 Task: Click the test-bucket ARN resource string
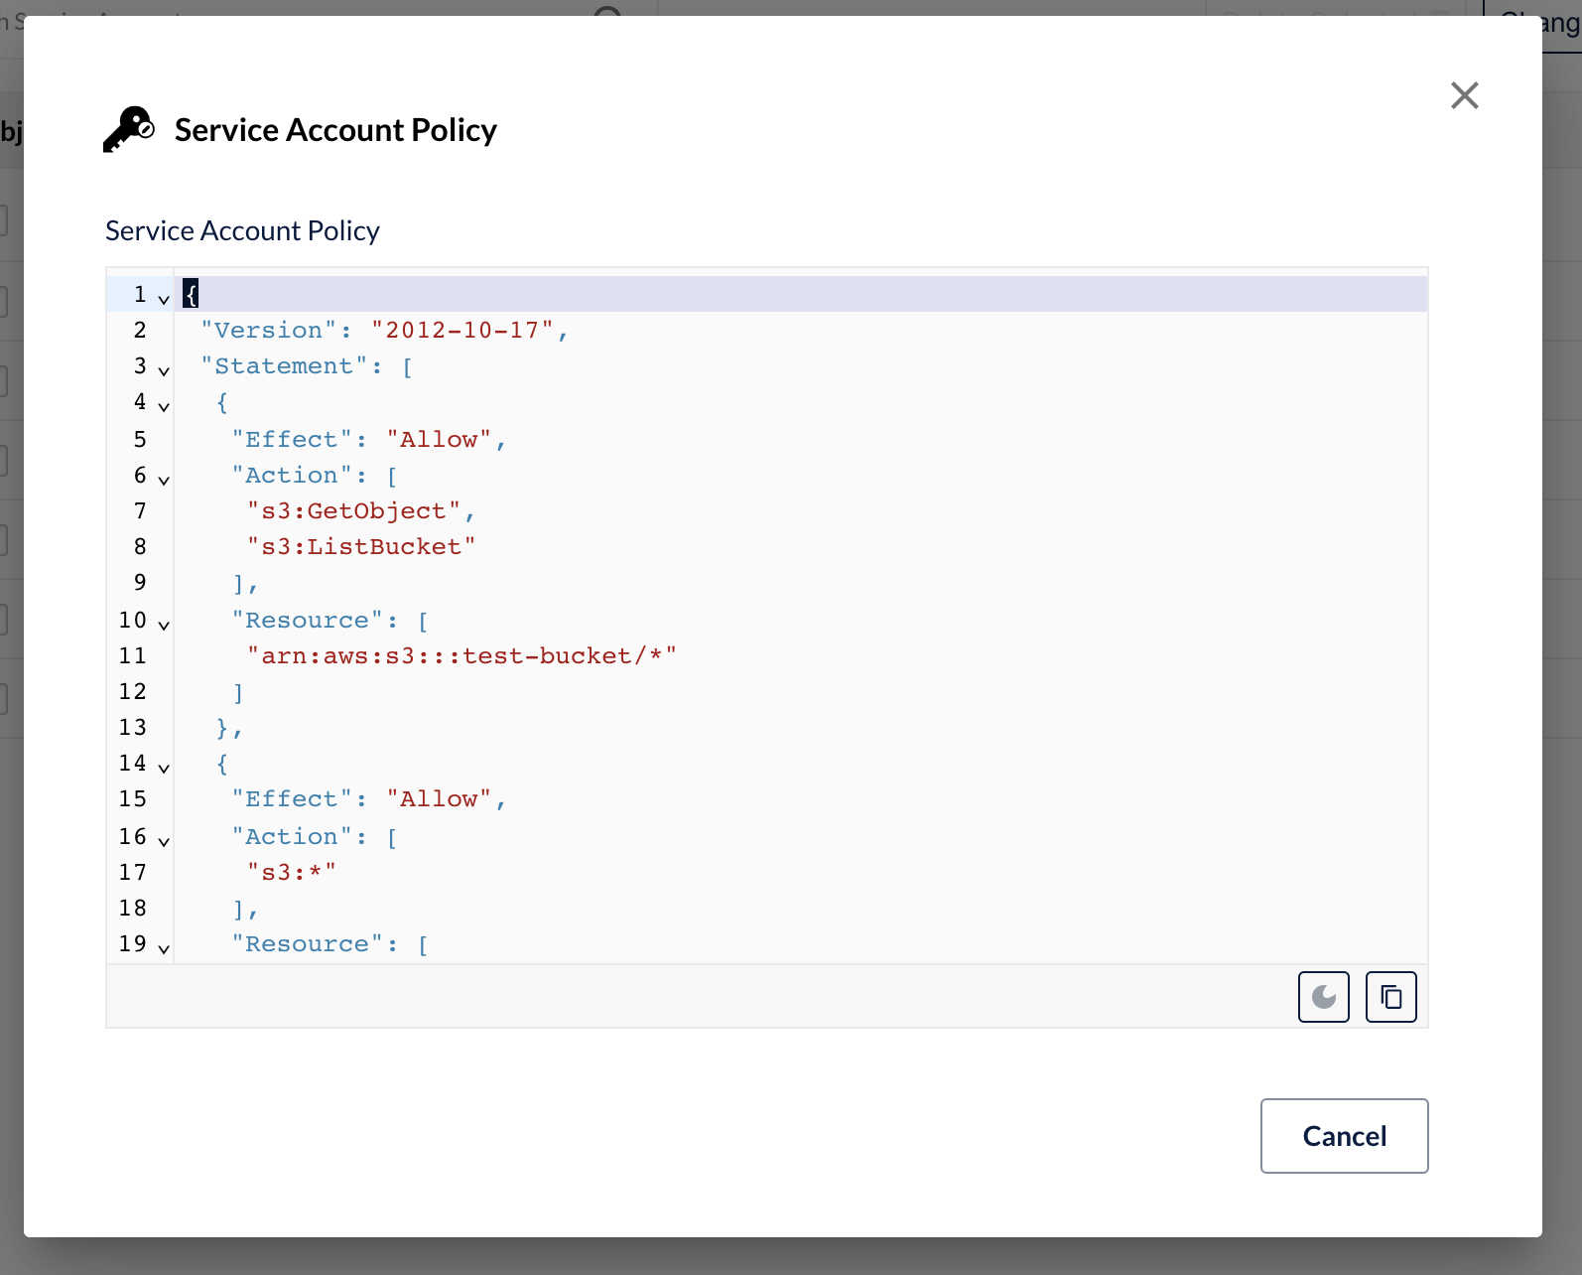point(461,655)
